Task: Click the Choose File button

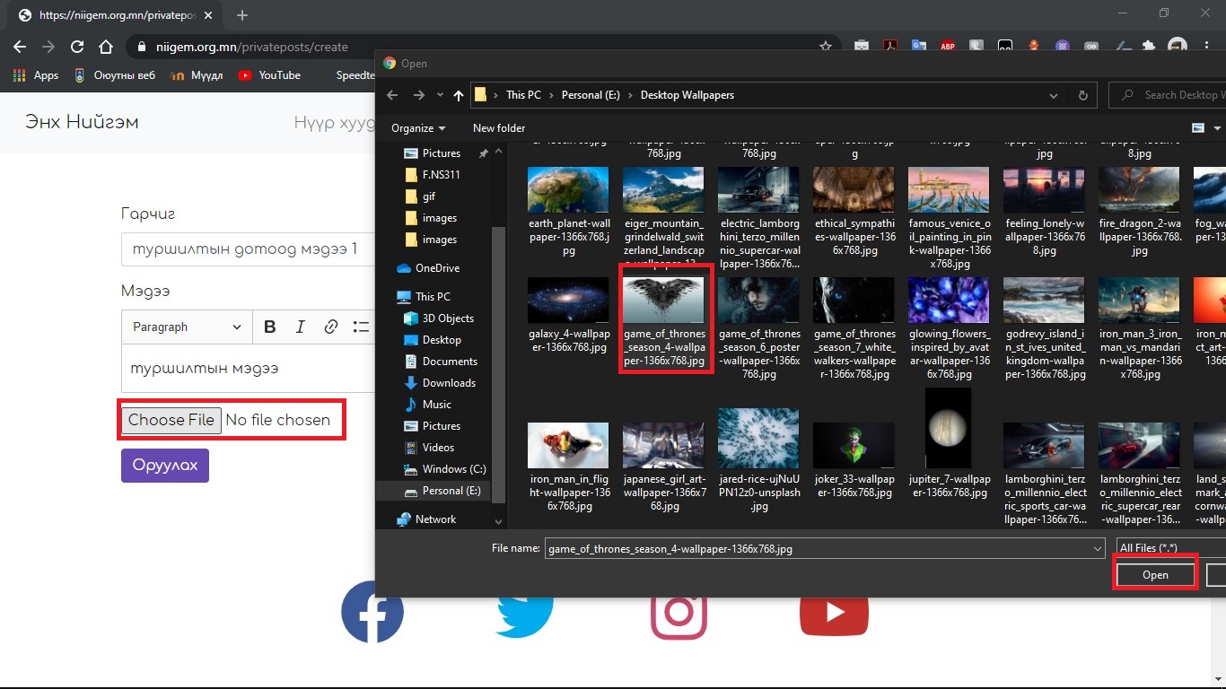Action: coord(171,420)
